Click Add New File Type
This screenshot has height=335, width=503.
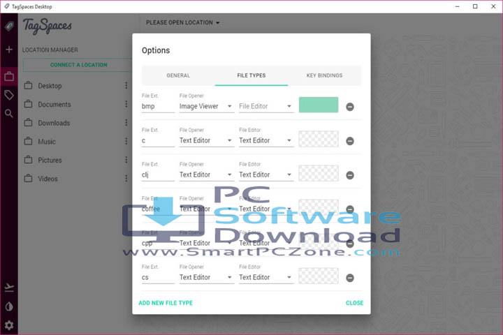166,303
